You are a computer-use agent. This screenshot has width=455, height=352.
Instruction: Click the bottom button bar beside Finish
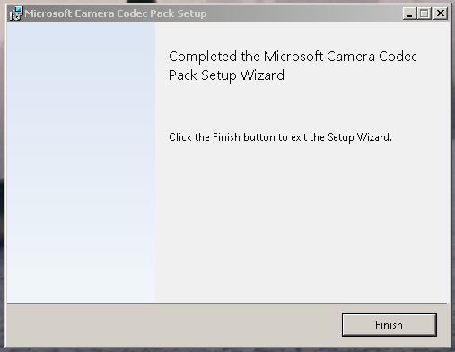[173, 325]
